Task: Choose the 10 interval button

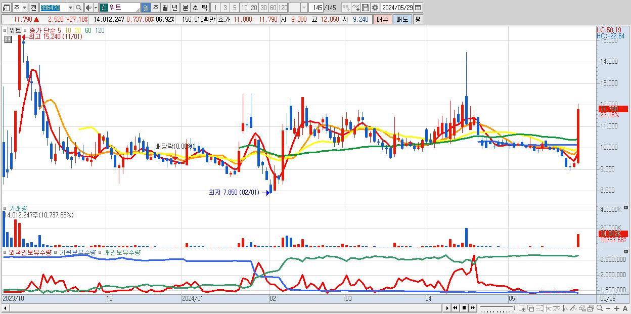Action: pos(244,8)
